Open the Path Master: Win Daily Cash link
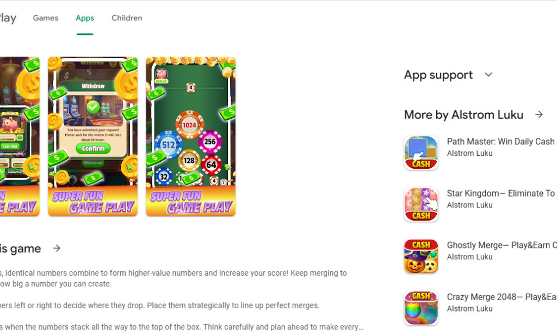Viewport: 557px width, 335px height. coord(500,142)
